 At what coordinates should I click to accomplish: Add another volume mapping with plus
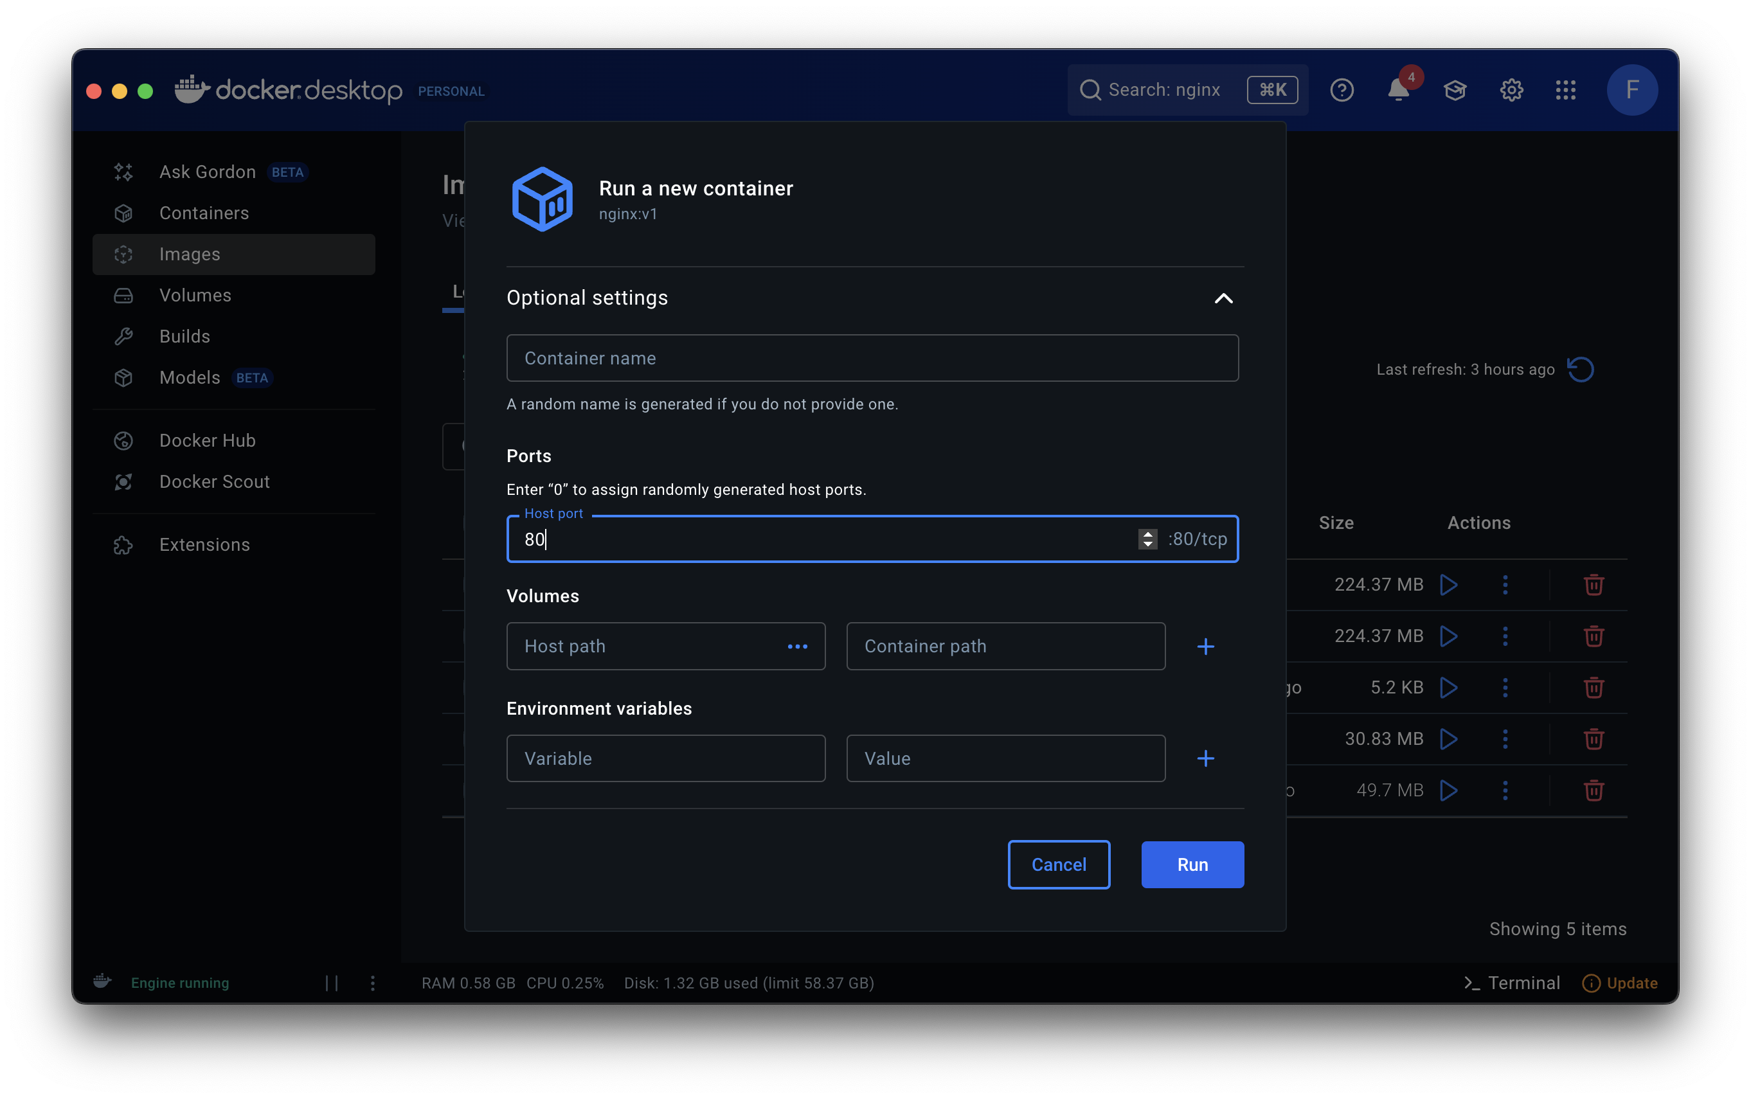tap(1205, 646)
